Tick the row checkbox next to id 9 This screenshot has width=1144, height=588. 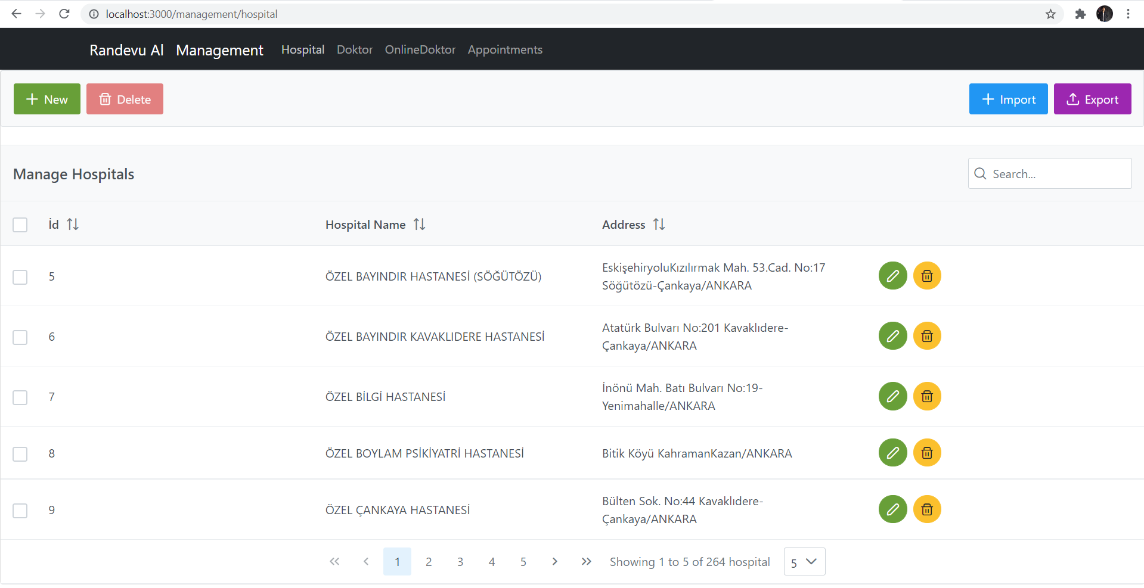(20, 511)
